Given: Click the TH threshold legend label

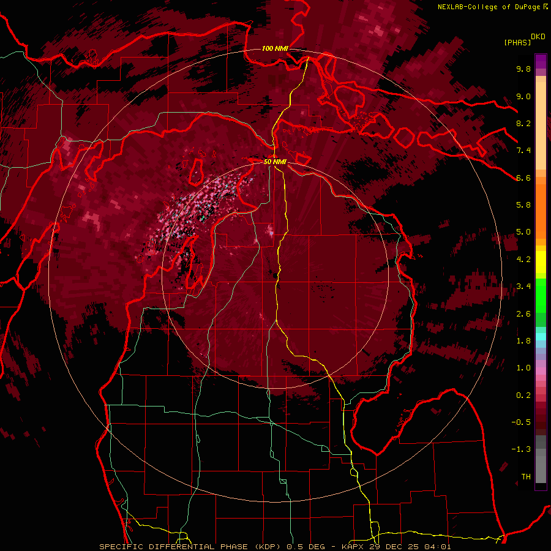Looking at the screenshot, I should (x=526, y=477).
